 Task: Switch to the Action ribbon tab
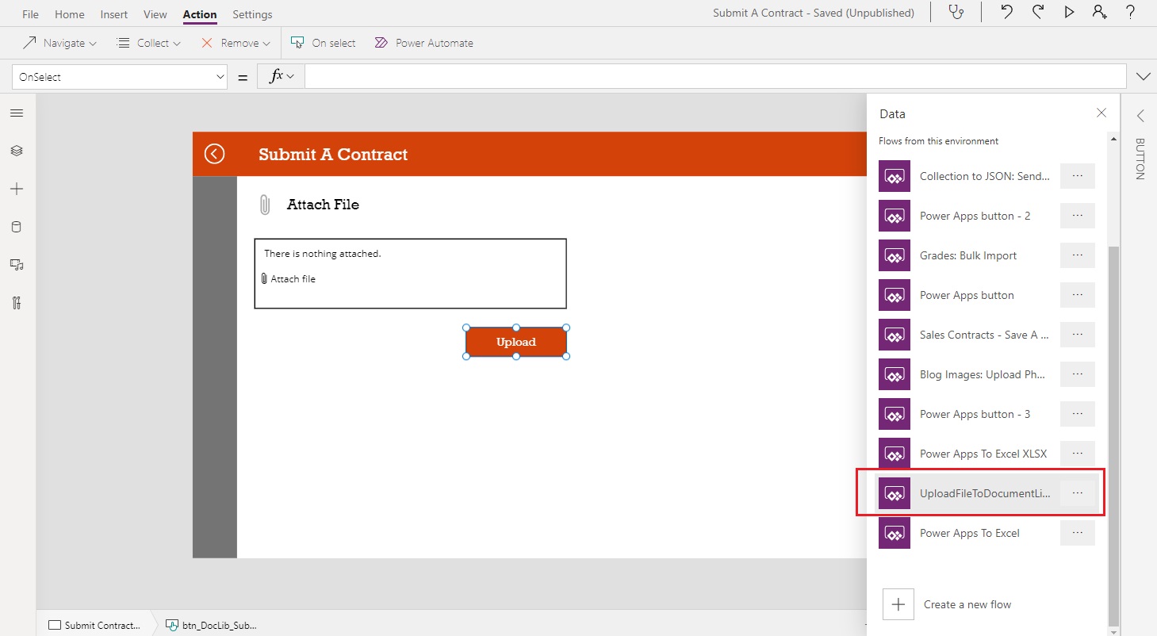coord(199,13)
